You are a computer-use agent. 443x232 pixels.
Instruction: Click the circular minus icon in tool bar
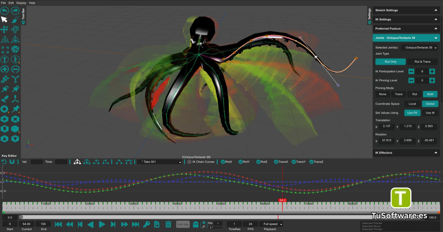pyautogui.click(x=16, y=70)
